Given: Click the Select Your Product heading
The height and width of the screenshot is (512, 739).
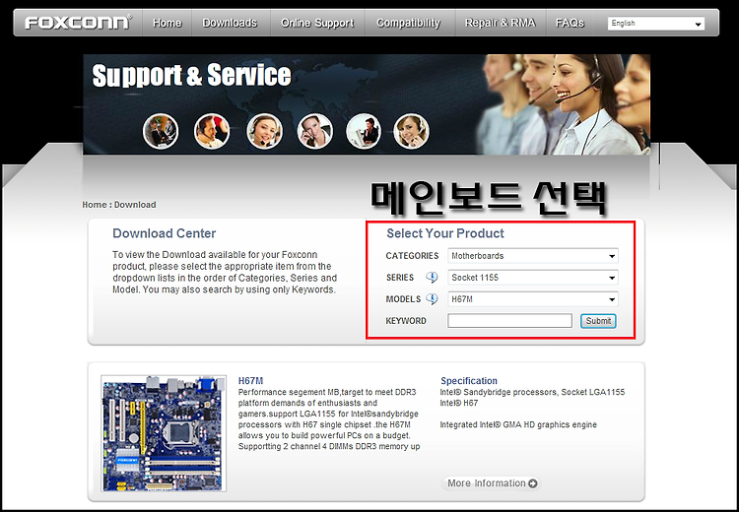Looking at the screenshot, I should pyautogui.click(x=445, y=233).
